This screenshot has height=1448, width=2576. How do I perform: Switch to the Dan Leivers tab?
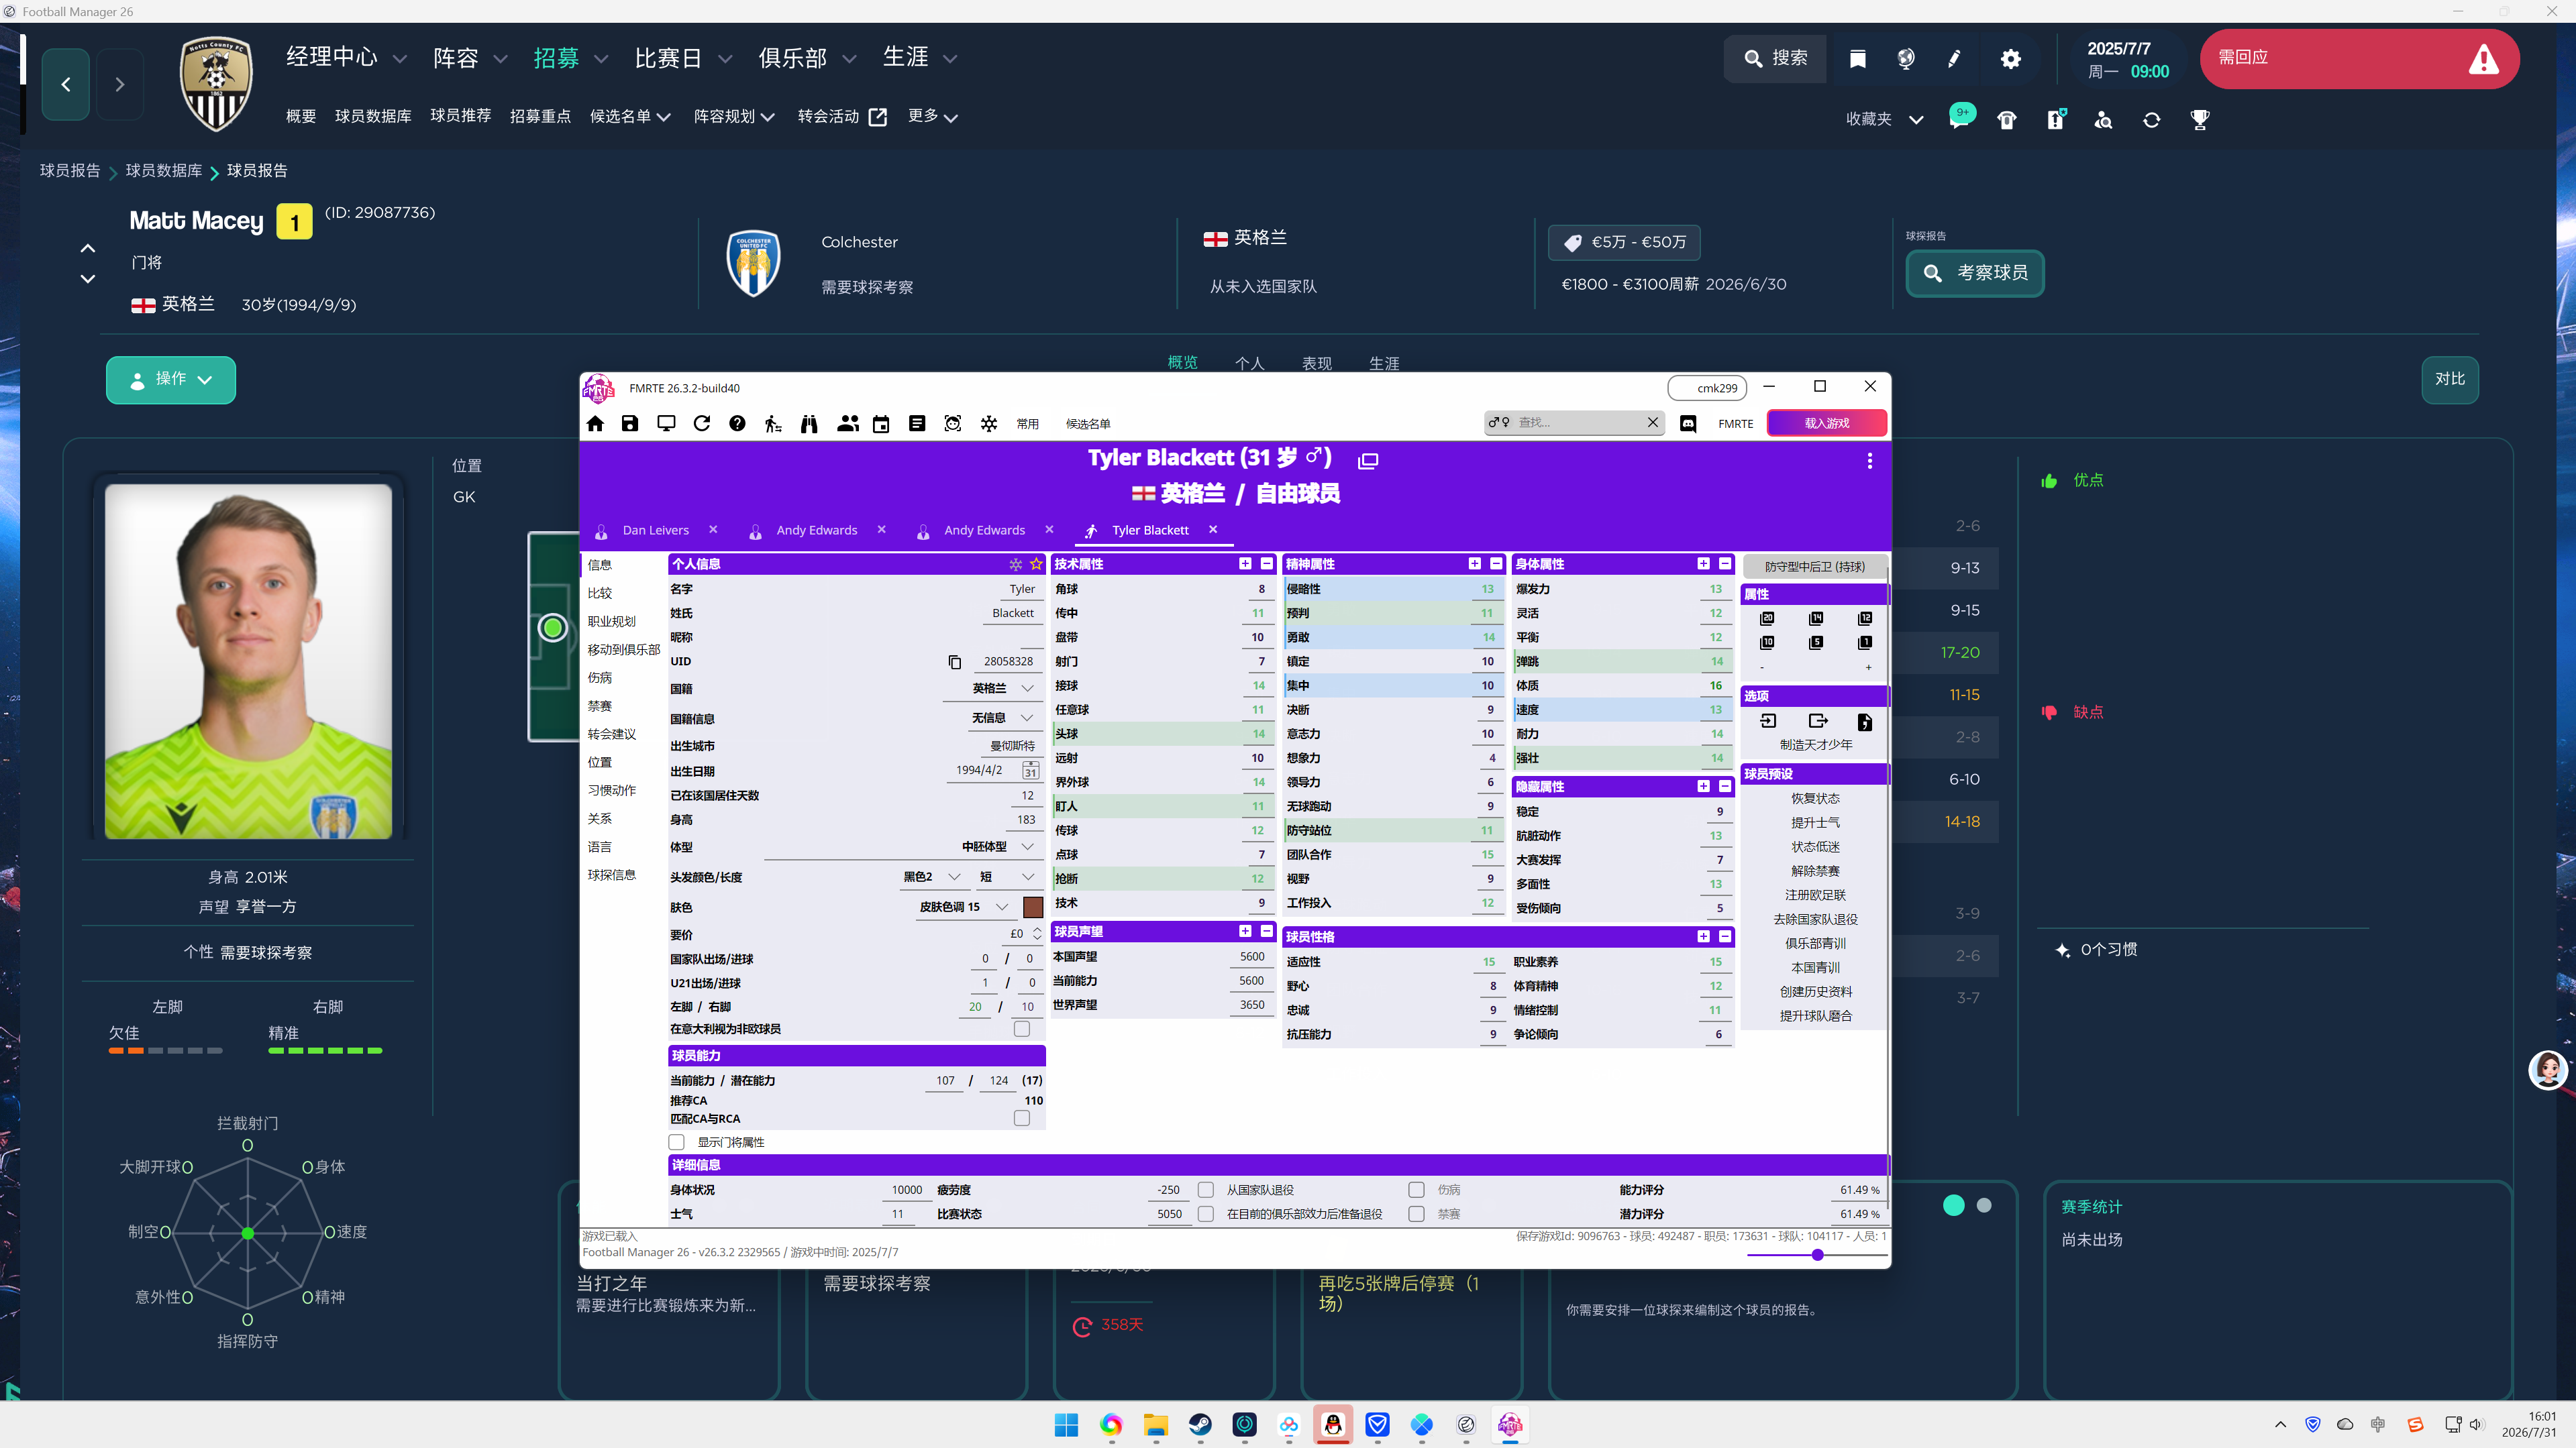pyautogui.click(x=655, y=531)
